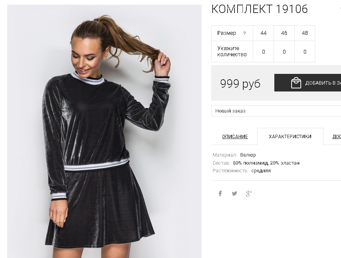Select size 44 column header
Screen dimensions: 341x258
click(x=263, y=33)
